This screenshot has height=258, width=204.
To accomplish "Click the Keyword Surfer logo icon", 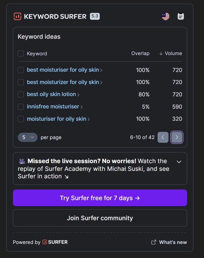I will point(17,16).
